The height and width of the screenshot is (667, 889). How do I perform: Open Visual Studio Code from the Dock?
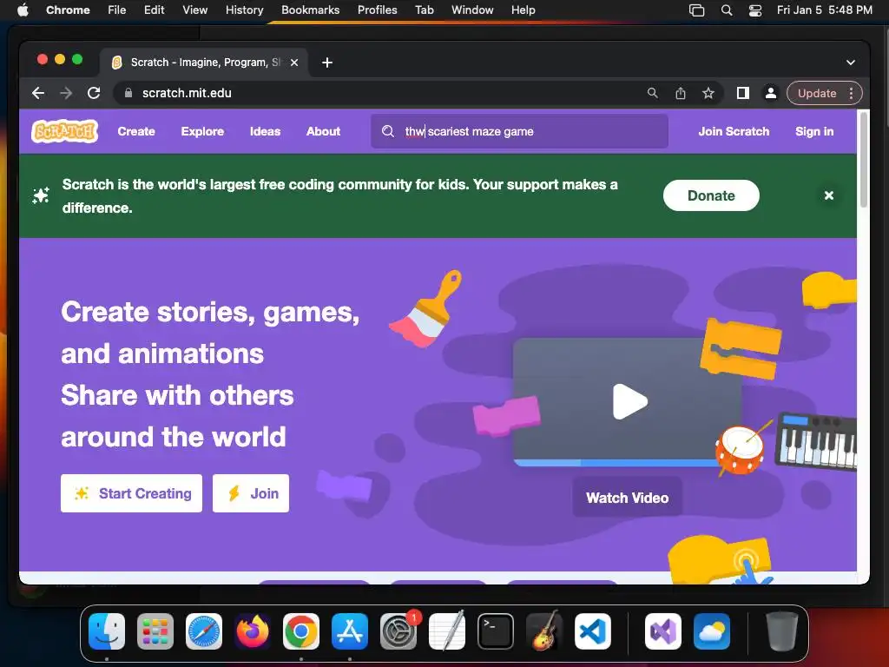(x=593, y=631)
